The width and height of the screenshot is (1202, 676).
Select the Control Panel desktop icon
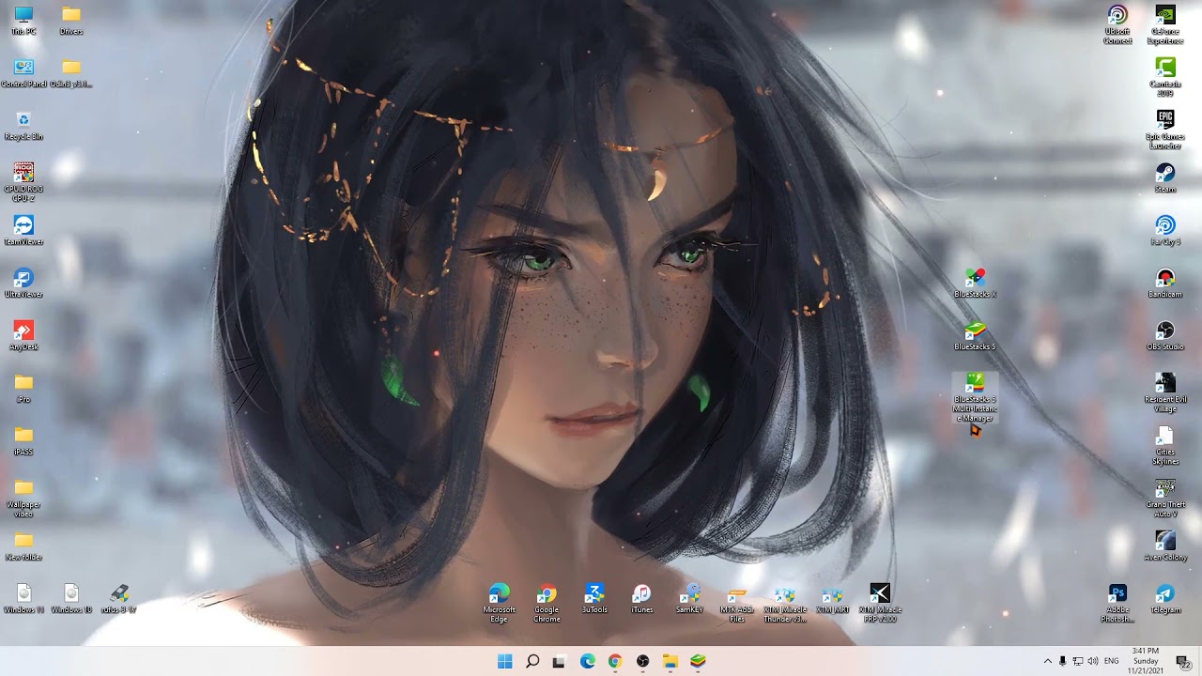click(23, 73)
